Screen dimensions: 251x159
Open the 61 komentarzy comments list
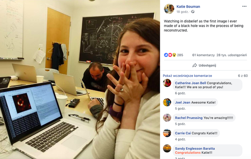click(x=203, y=55)
